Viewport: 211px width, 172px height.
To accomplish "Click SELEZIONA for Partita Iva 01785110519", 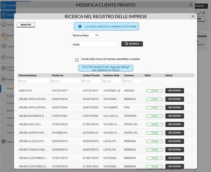I will click(175, 158).
